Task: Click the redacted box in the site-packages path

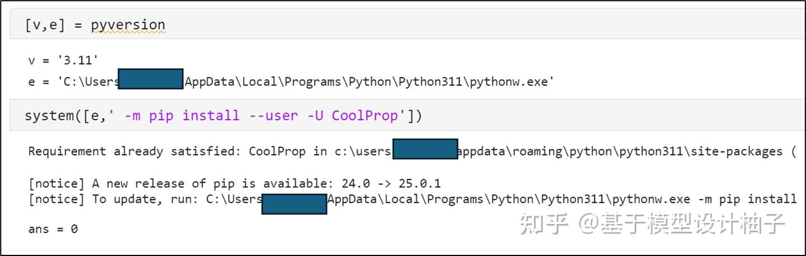Action: [425, 149]
